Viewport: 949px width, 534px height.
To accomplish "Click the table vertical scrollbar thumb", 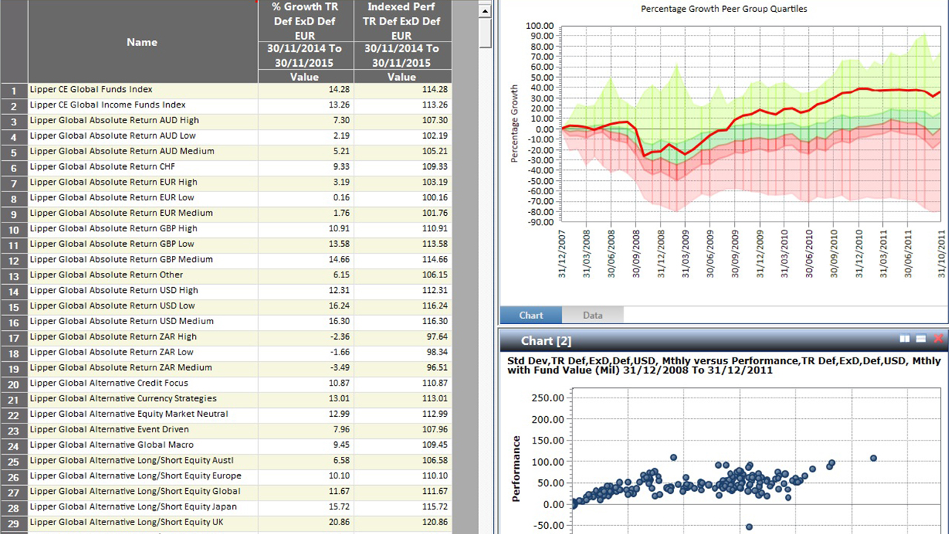I will tap(486, 33).
